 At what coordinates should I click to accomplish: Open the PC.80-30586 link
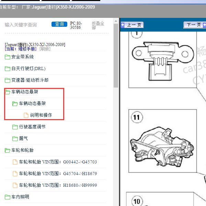(x=76, y=25)
